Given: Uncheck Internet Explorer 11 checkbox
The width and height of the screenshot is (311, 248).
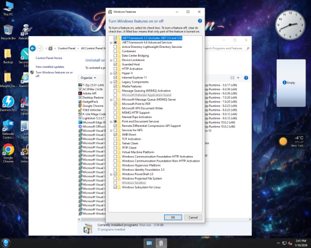Looking at the screenshot, I should [x=115, y=78].
